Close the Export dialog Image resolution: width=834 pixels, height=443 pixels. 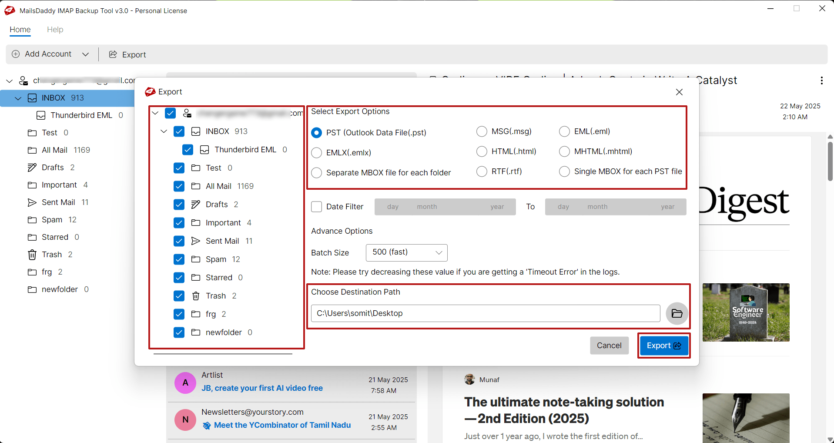click(679, 92)
